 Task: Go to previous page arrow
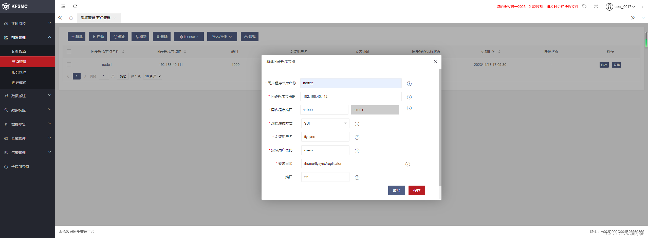pyautogui.click(x=68, y=76)
